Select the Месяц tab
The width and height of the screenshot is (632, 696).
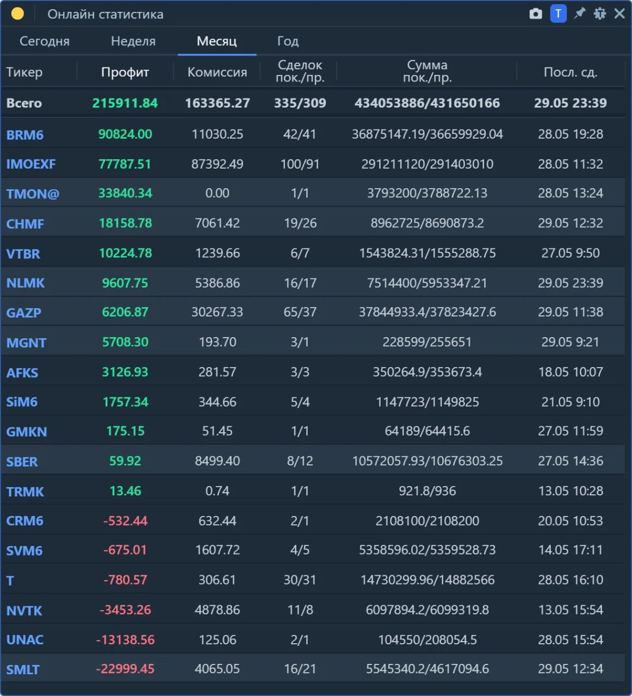click(x=217, y=41)
